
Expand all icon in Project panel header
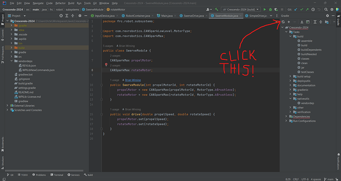(67, 16)
